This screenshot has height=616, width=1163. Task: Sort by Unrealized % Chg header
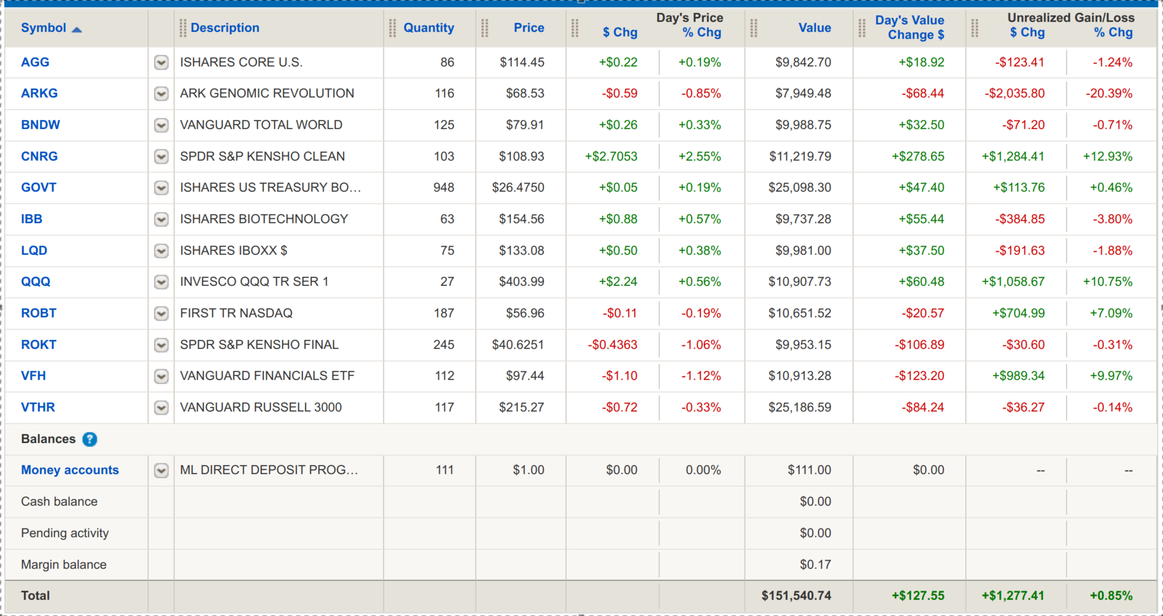coord(1113,33)
